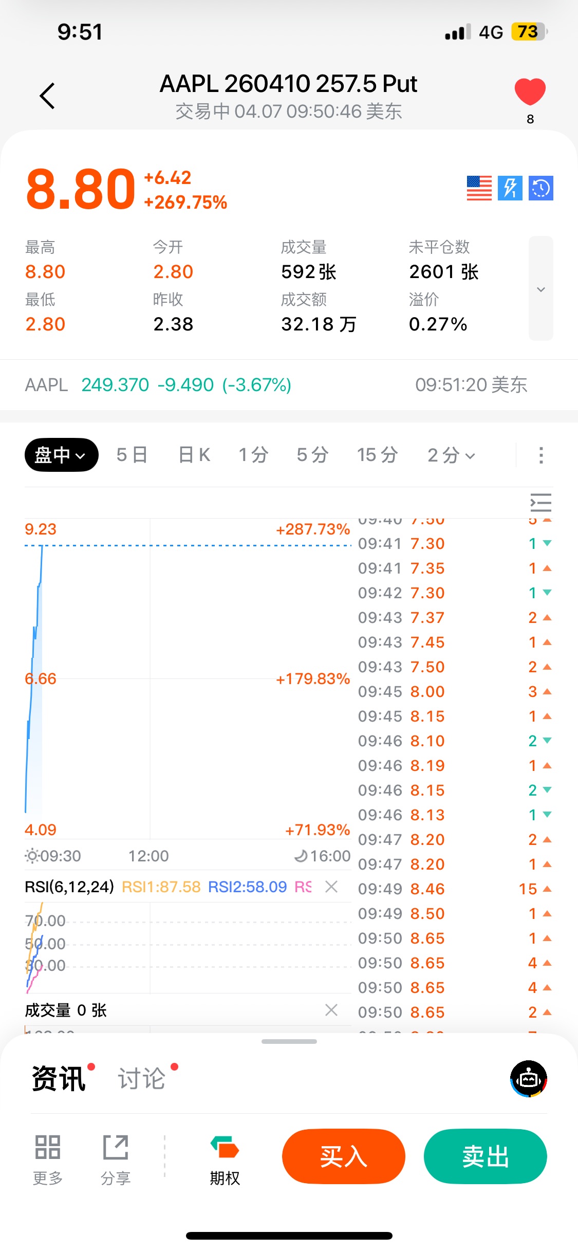The width and height of the screenshot is (578, 1252).
Task: Tap the US flag market icon
Action: coord(479,188)
